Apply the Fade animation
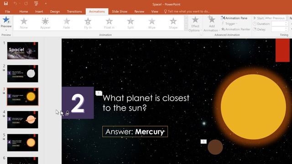The image size is (292, 164). 67,23
